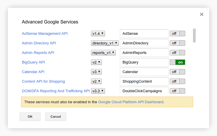Toggle AdSense service on
Image resolution: width=217 pixels, height=136 pixels.
coord(177,33)
